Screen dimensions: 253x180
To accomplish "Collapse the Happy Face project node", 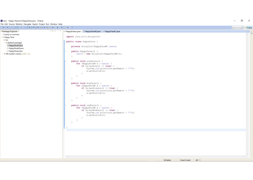I will tap(2, 37).
